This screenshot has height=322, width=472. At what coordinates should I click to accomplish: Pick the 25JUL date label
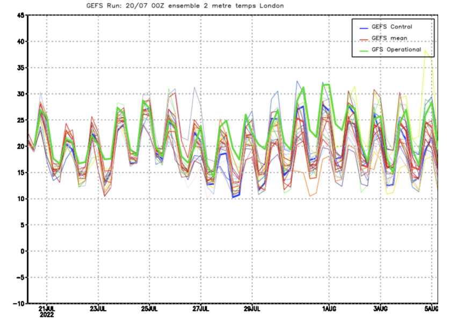(150, 309)
